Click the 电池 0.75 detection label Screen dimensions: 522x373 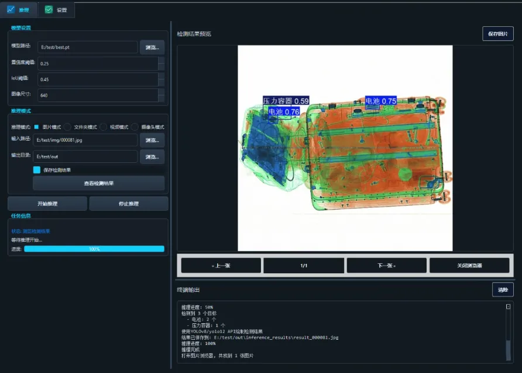[x=381, y=100]
